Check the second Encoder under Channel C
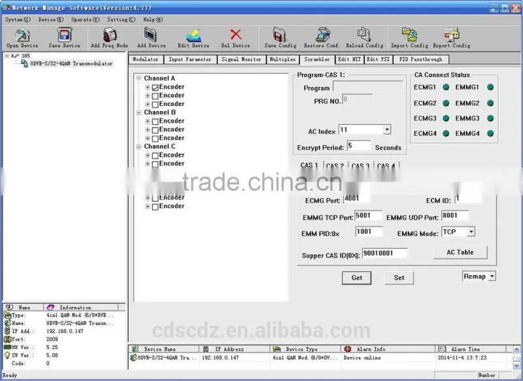Viewport: 523px width, 381px height. pos(155,164)
